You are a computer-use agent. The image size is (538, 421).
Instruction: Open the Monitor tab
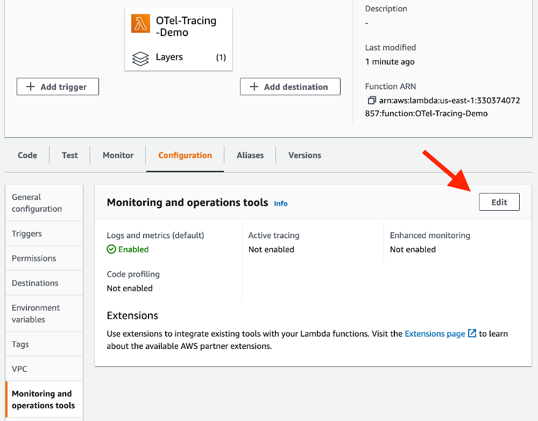click(117, 155)
